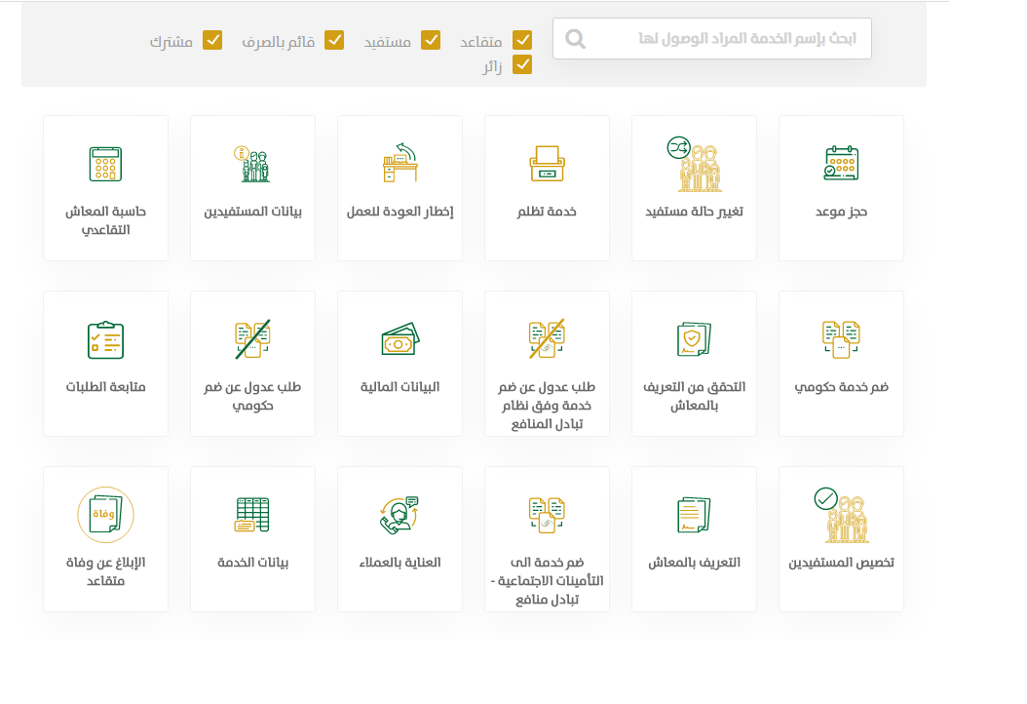Open the بيانات الخدمة table icon
The height and width of the screenshot is (704, 1027).
tap(252, 515)
